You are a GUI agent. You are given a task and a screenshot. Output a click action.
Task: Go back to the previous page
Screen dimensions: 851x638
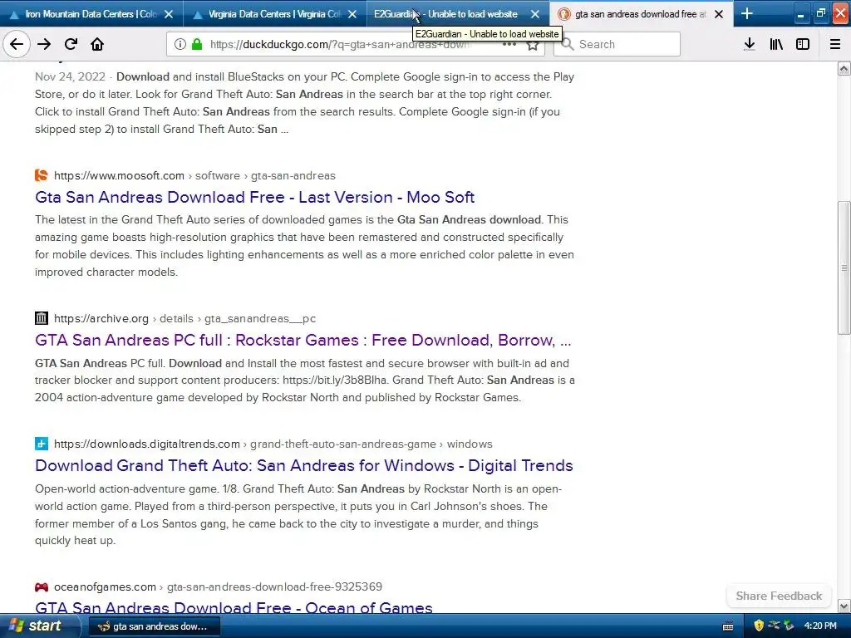click(17, 44)
